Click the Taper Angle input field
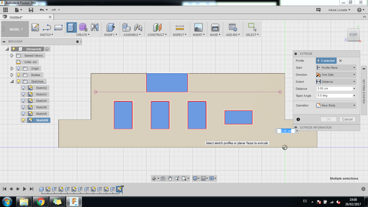 click(335, 96)
